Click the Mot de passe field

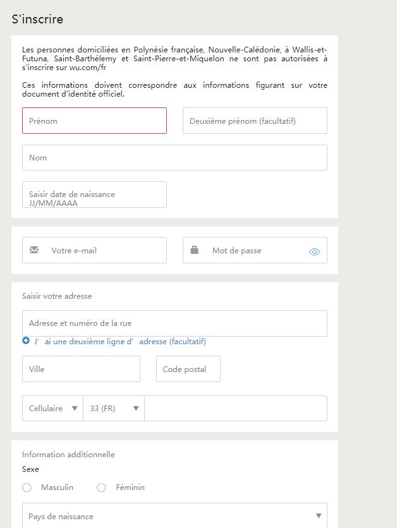pyautogui.click(x=255, y=250)
